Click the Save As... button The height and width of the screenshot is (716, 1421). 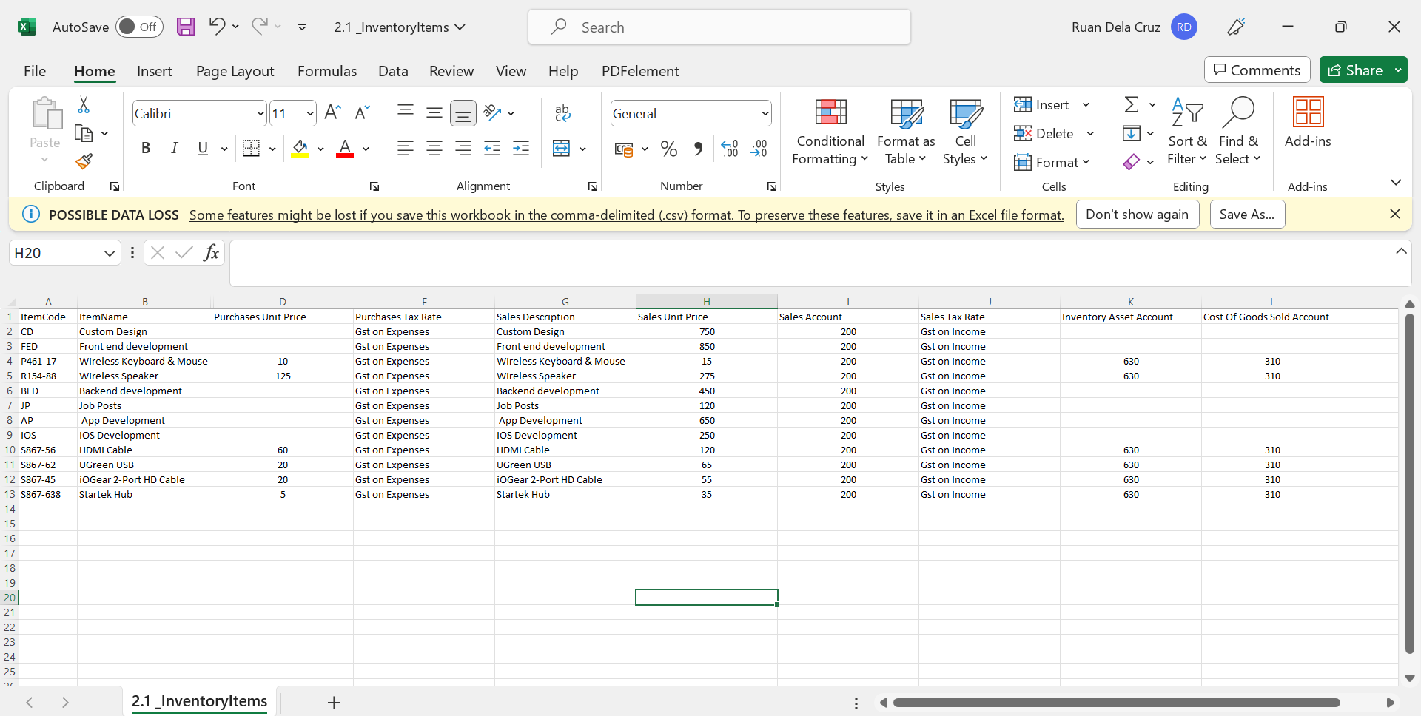tap(1247, 215)
